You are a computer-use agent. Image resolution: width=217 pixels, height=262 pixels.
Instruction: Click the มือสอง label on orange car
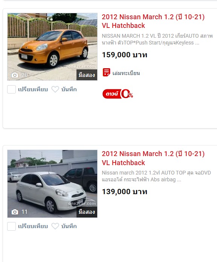(87, 75)
